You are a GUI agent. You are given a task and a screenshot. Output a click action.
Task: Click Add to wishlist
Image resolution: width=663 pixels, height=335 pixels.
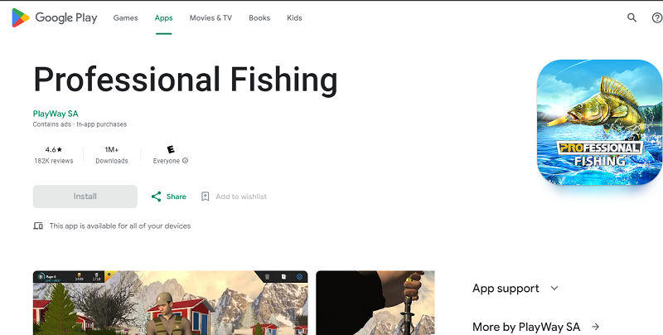(x=241, y=197)
